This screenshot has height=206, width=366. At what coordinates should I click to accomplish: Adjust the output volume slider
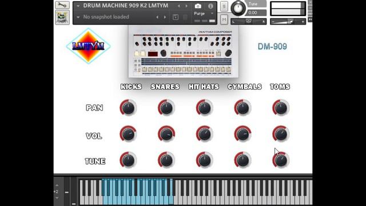pyautogui.click(x=288, y=22)
